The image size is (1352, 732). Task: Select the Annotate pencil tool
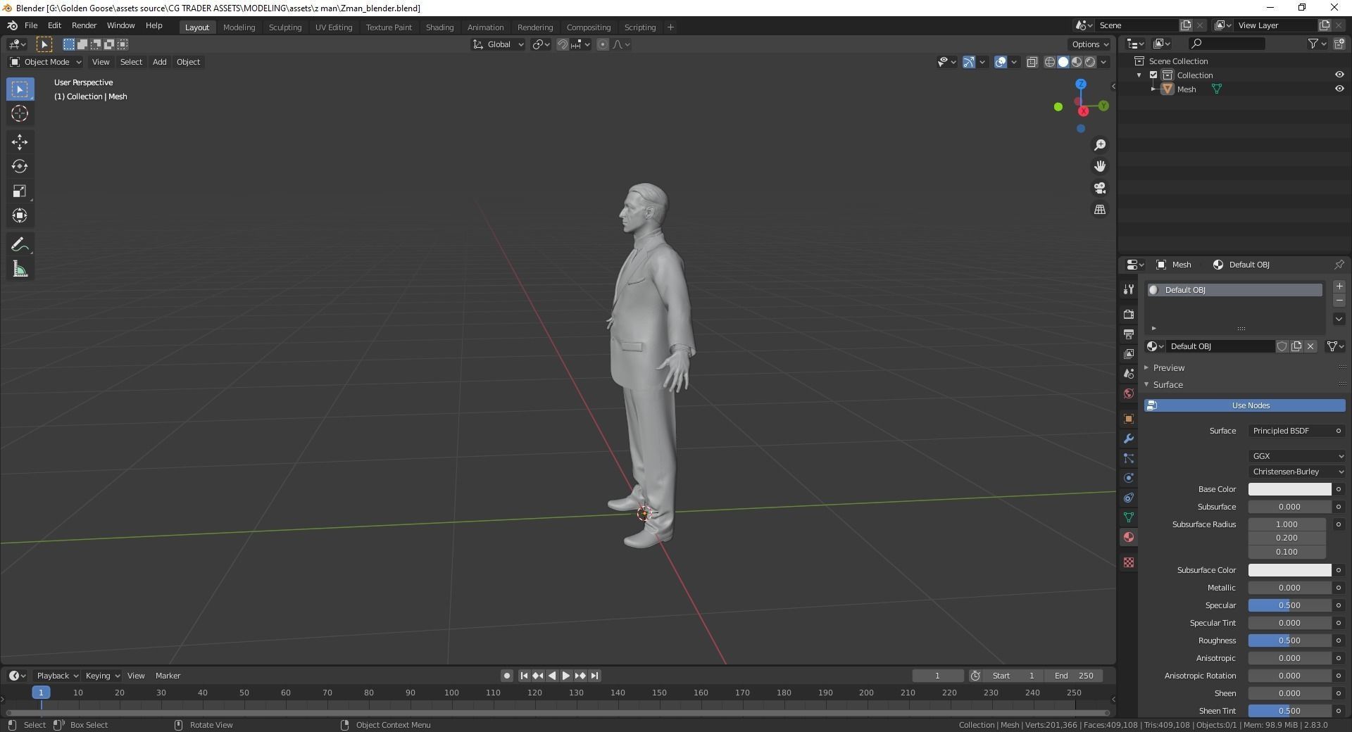click(x=20, y=245)
